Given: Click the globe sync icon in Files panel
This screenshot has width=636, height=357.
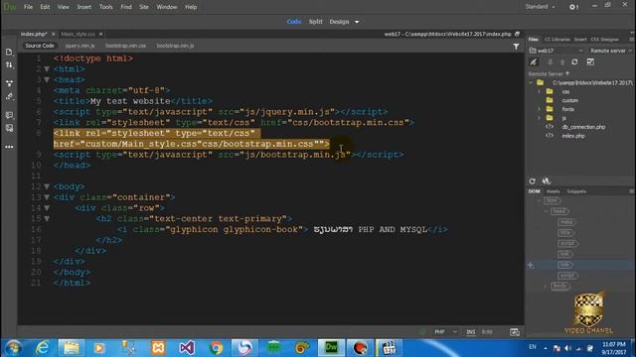Looking at the screenshot, I should (546, 180).
